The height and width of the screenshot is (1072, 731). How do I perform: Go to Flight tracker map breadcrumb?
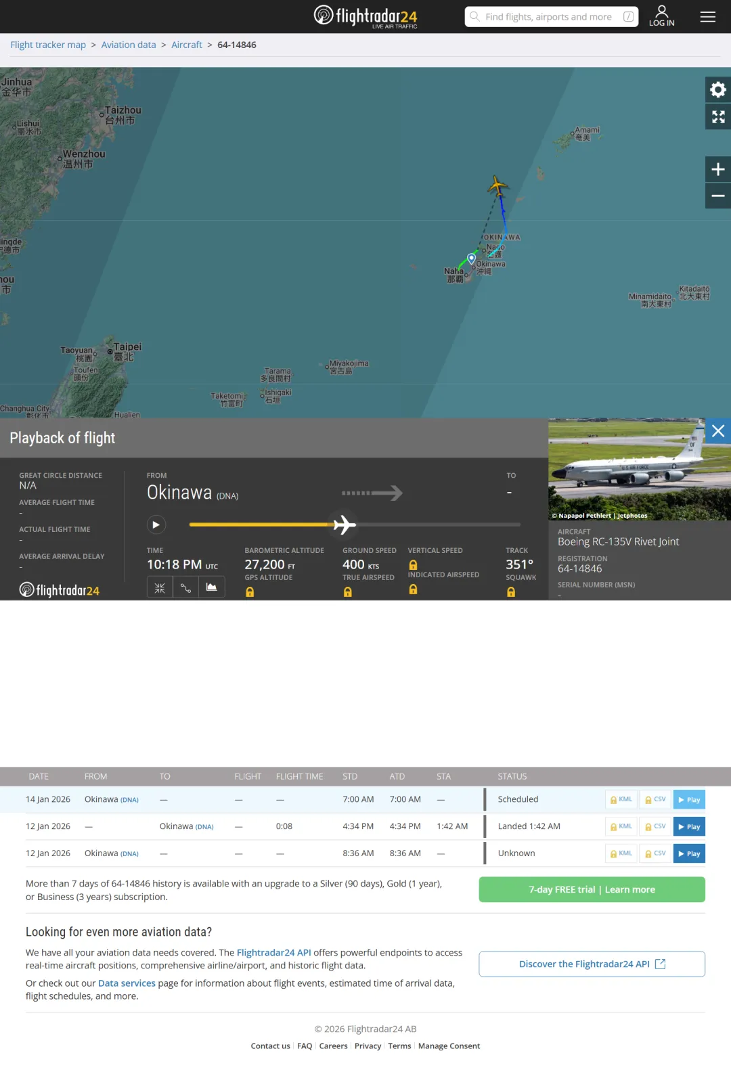point(48,45)
